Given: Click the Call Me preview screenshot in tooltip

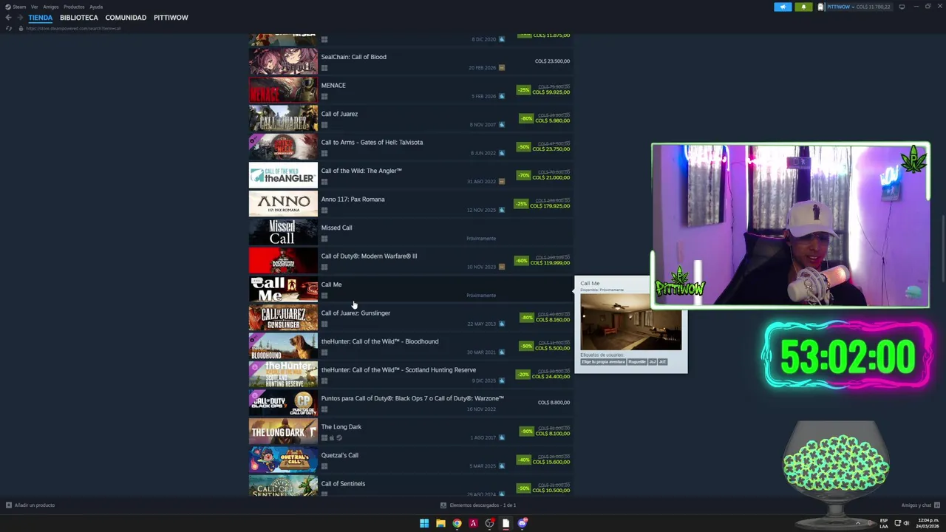Looking at the screenshot, I should click(x=630, y=321).
